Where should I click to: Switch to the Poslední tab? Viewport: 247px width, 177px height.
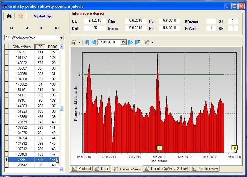pyautogui.click(x=81, y=169)
